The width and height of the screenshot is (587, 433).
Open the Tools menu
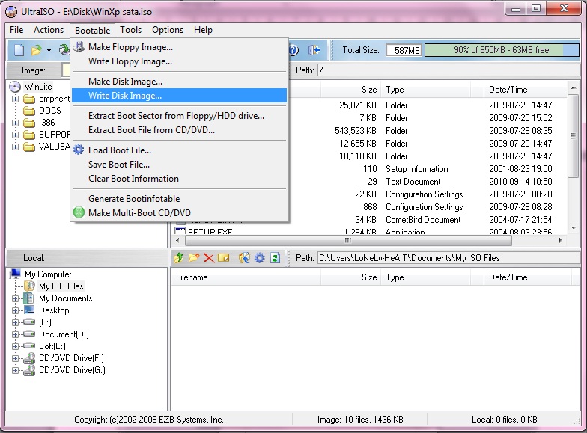click(x=130, y=30)
